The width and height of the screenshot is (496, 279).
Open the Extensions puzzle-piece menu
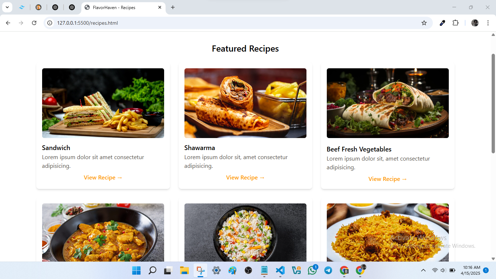455,23
